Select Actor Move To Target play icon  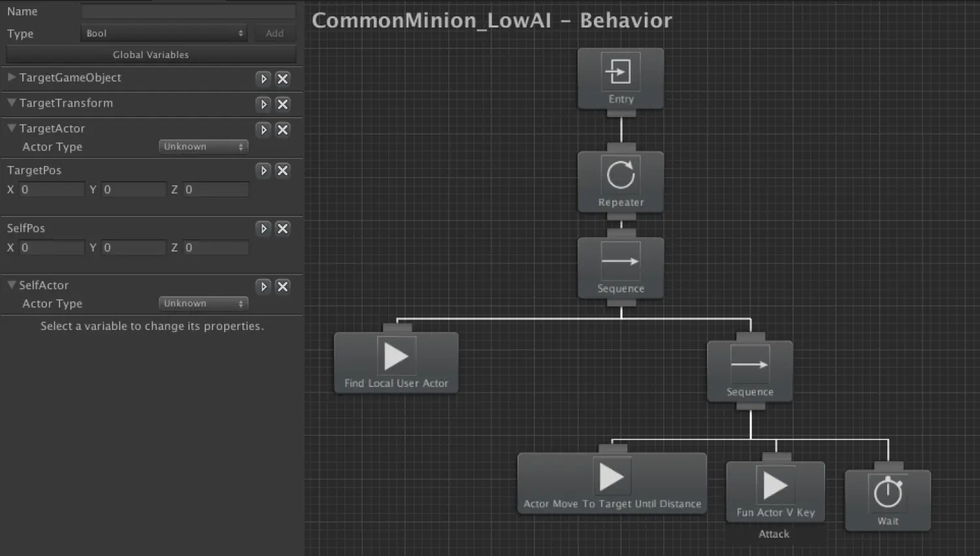pos(612,477)
